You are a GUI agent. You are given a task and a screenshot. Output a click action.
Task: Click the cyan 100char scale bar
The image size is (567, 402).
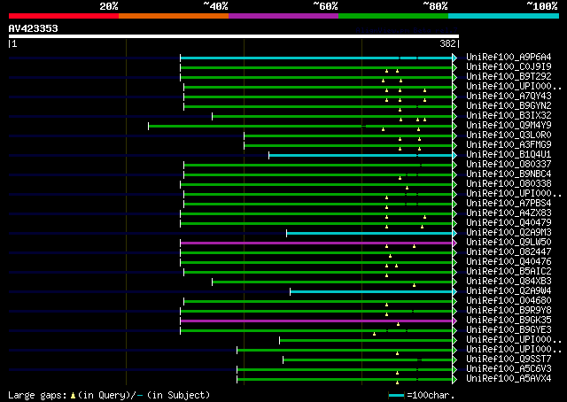396,396
